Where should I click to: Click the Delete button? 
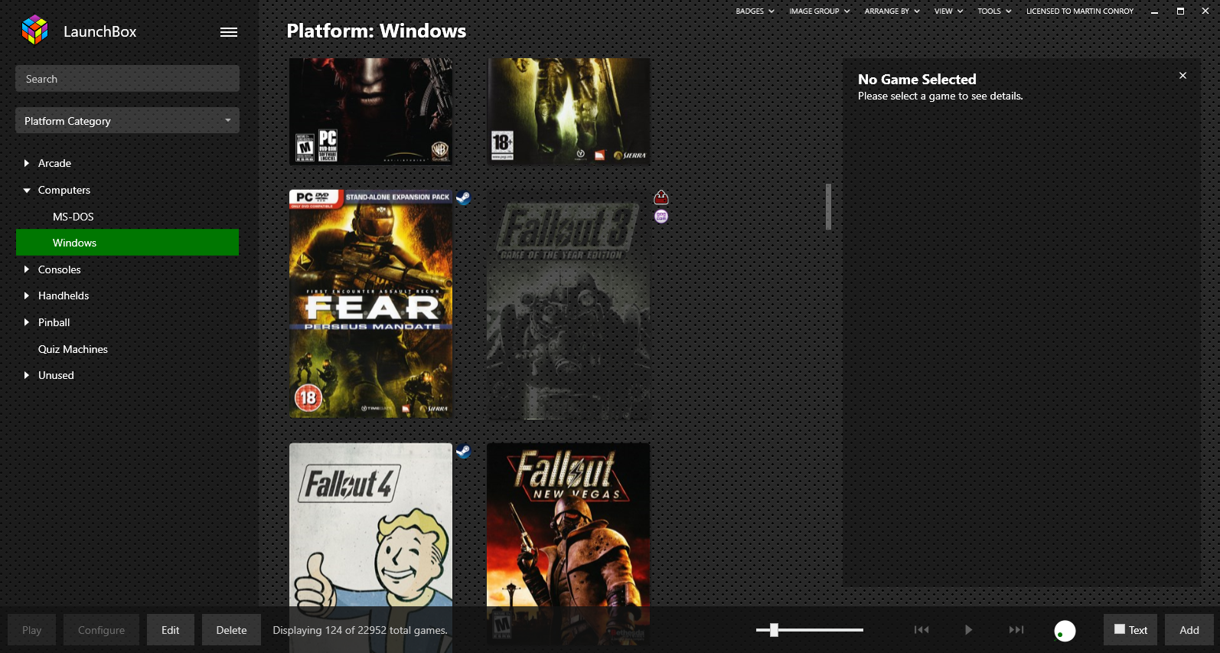[231, 630]
